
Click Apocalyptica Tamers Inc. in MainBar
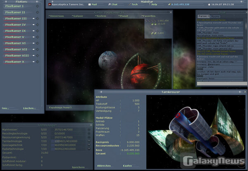tap(68, 5)
